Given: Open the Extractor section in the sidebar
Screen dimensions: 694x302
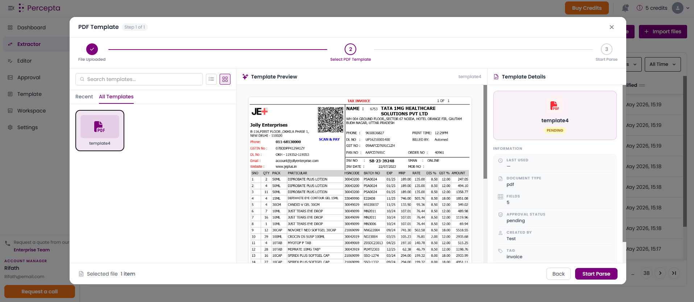Looking at the screenshot, I should (x=36, y=44).
